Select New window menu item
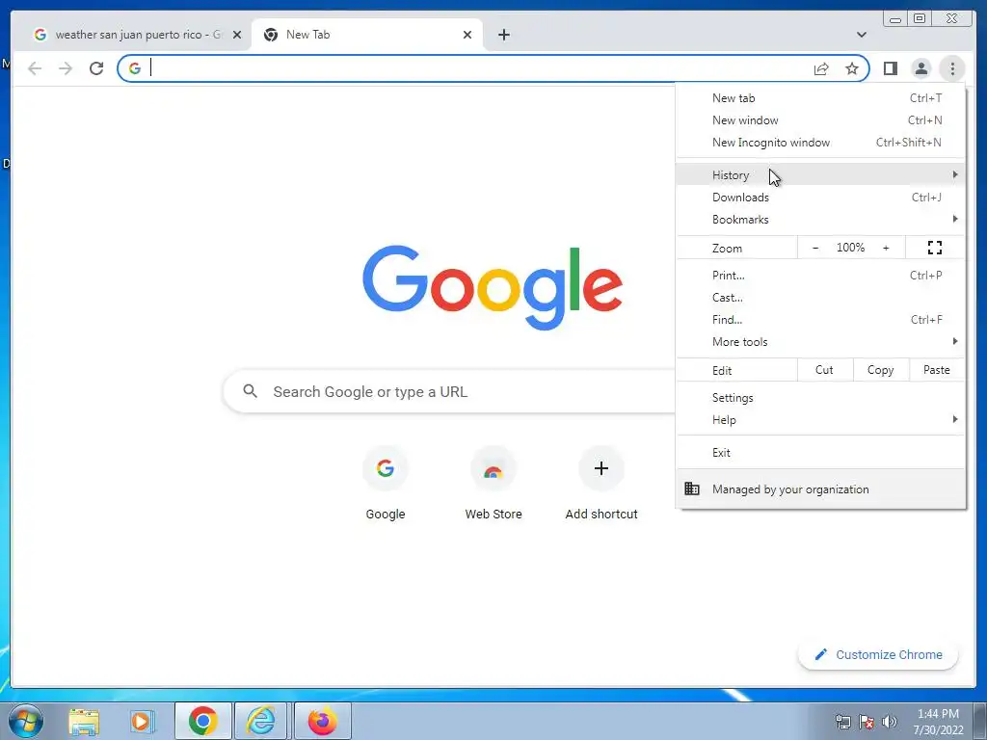This screenshot has height=740, width=987. (821, 120)
